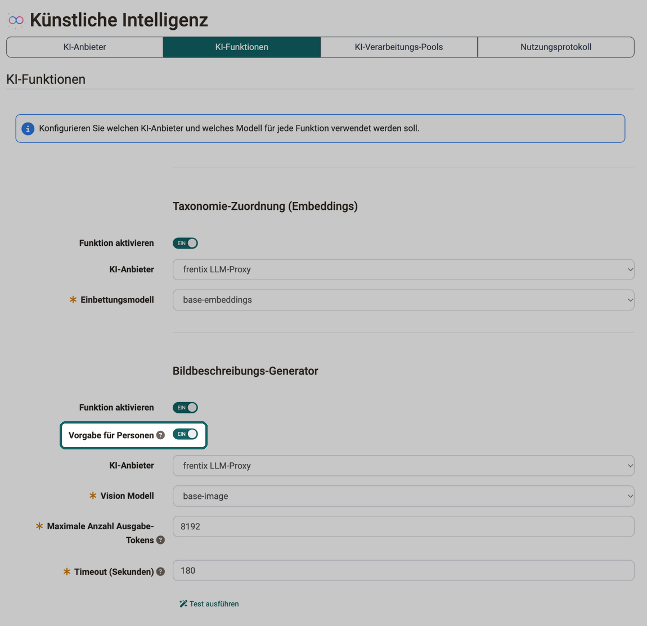
Task: Click the info text about Konfigurieren Sie
Action: (229, 128)
